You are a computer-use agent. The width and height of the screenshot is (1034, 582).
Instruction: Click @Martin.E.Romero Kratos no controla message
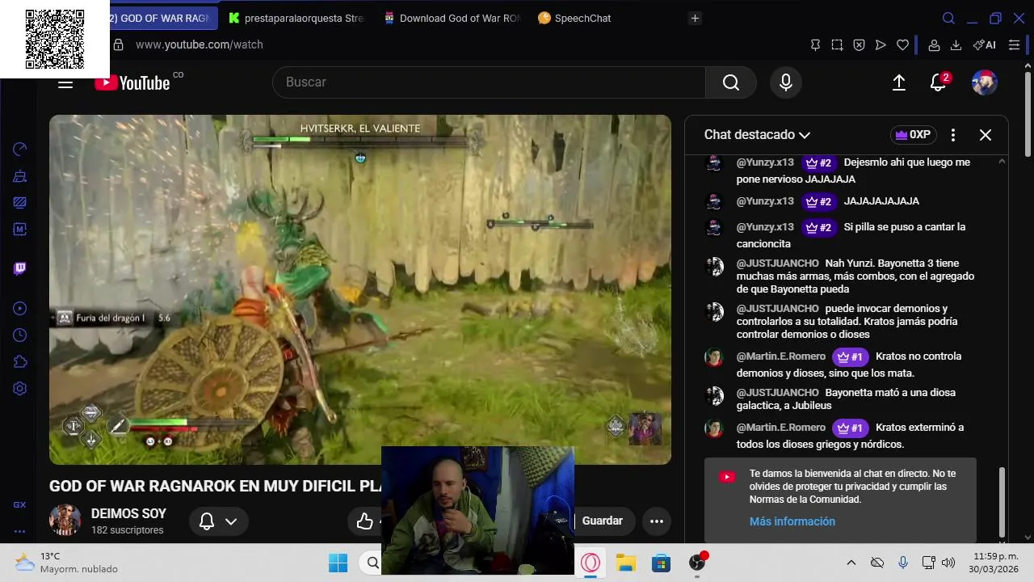click(840, 365)
